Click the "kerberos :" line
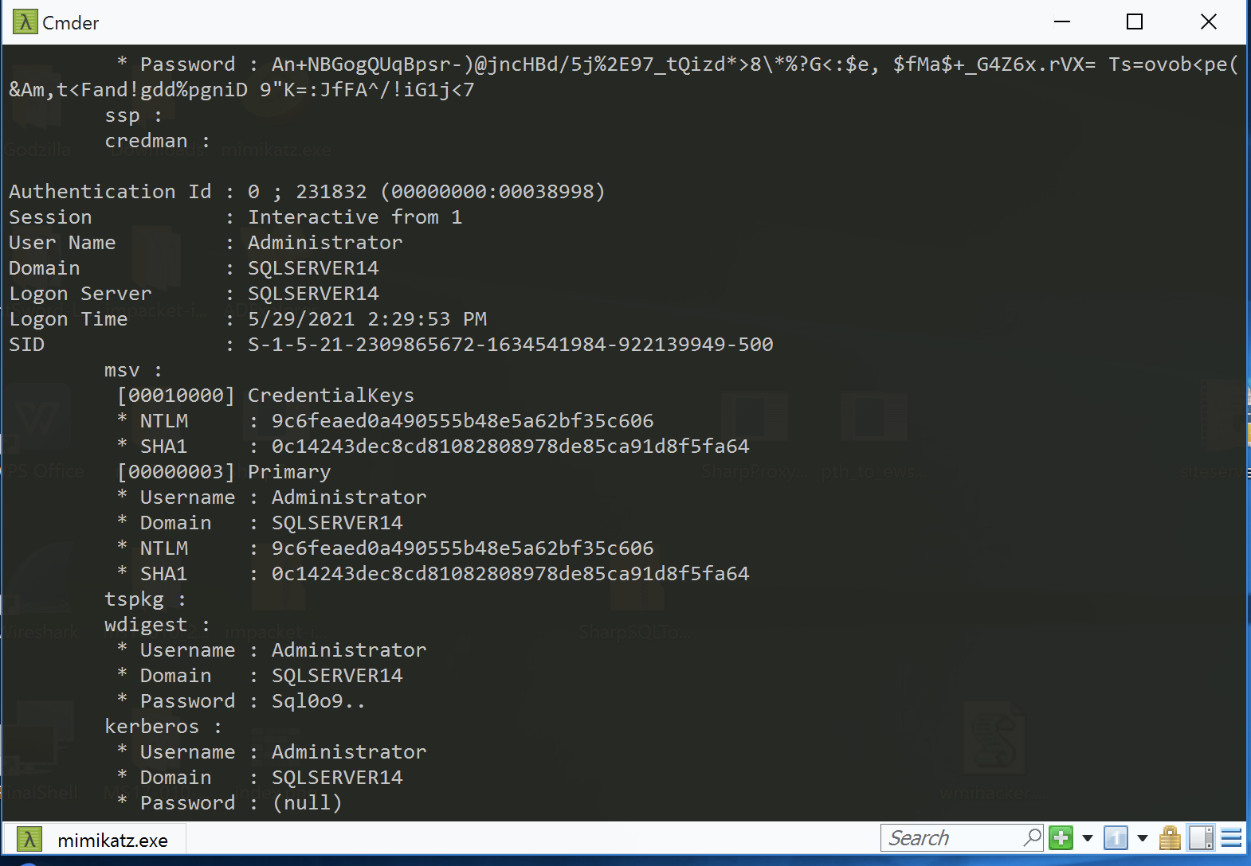Viewport: 1251px width, 866px height. [163, 727]
